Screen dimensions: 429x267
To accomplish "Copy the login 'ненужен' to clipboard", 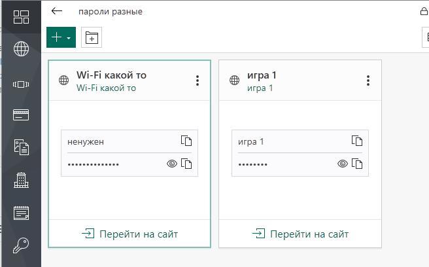I will click(186, 141).
